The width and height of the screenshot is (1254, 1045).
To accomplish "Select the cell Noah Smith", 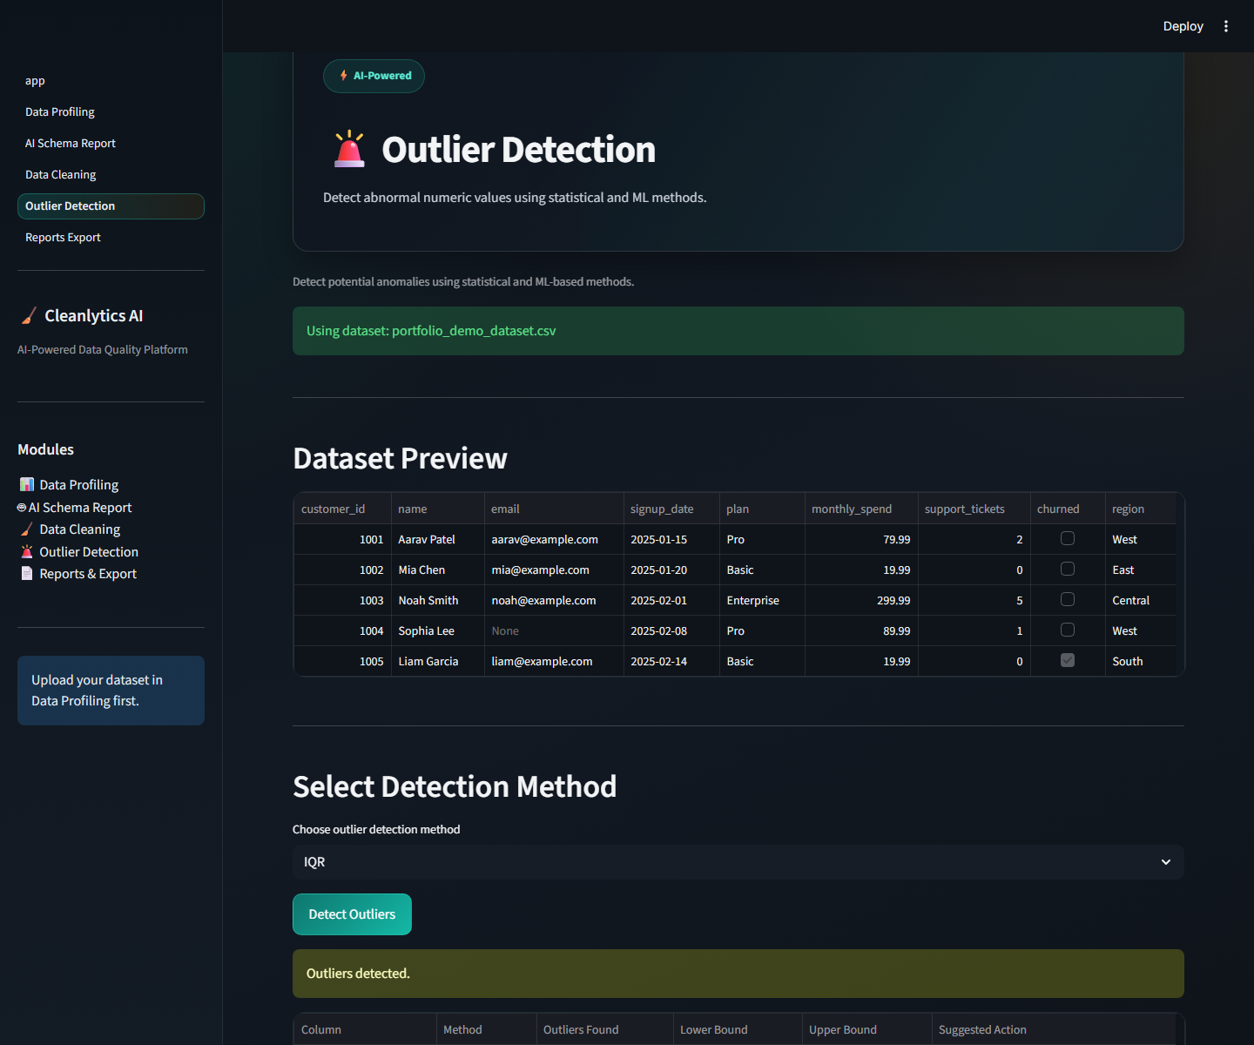I will point(438,600).
